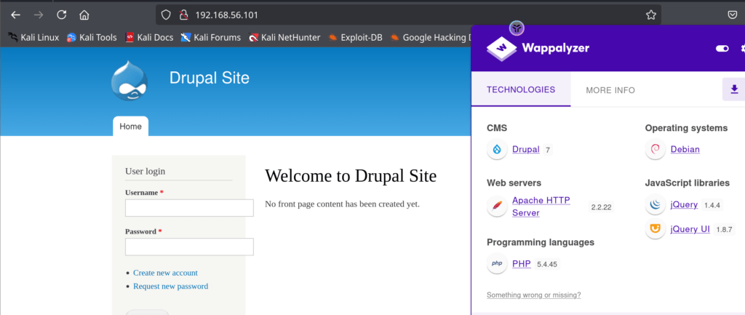Screen dimensions: 745x315
Task: Click the Password input field
Action: 189,247
